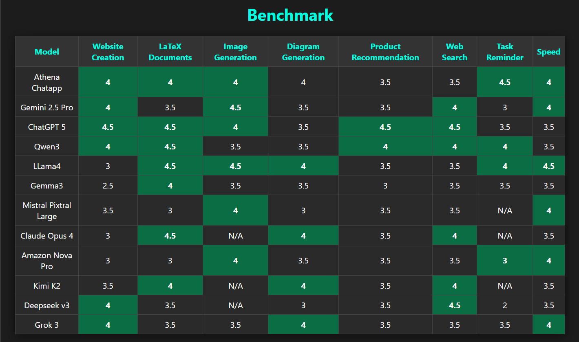Click Kimi K2's Task Reminder N/A cell

[505, 286]
